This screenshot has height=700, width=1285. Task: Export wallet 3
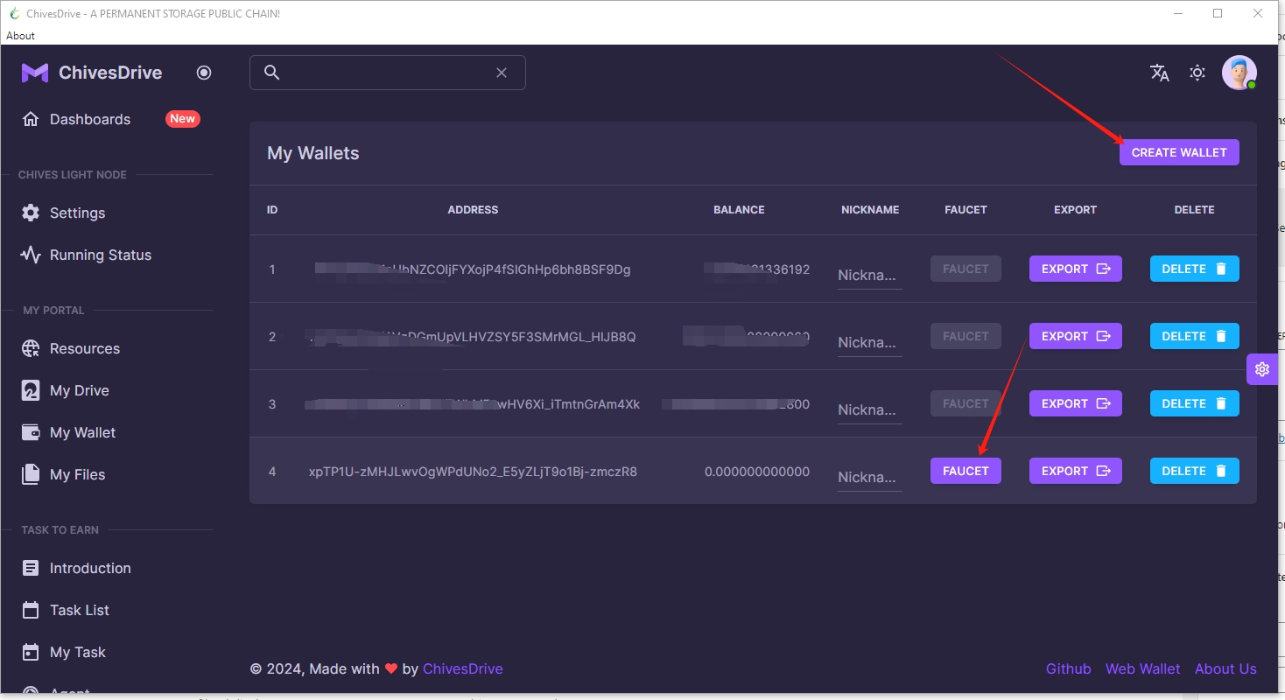click(x=1075, y=403)
